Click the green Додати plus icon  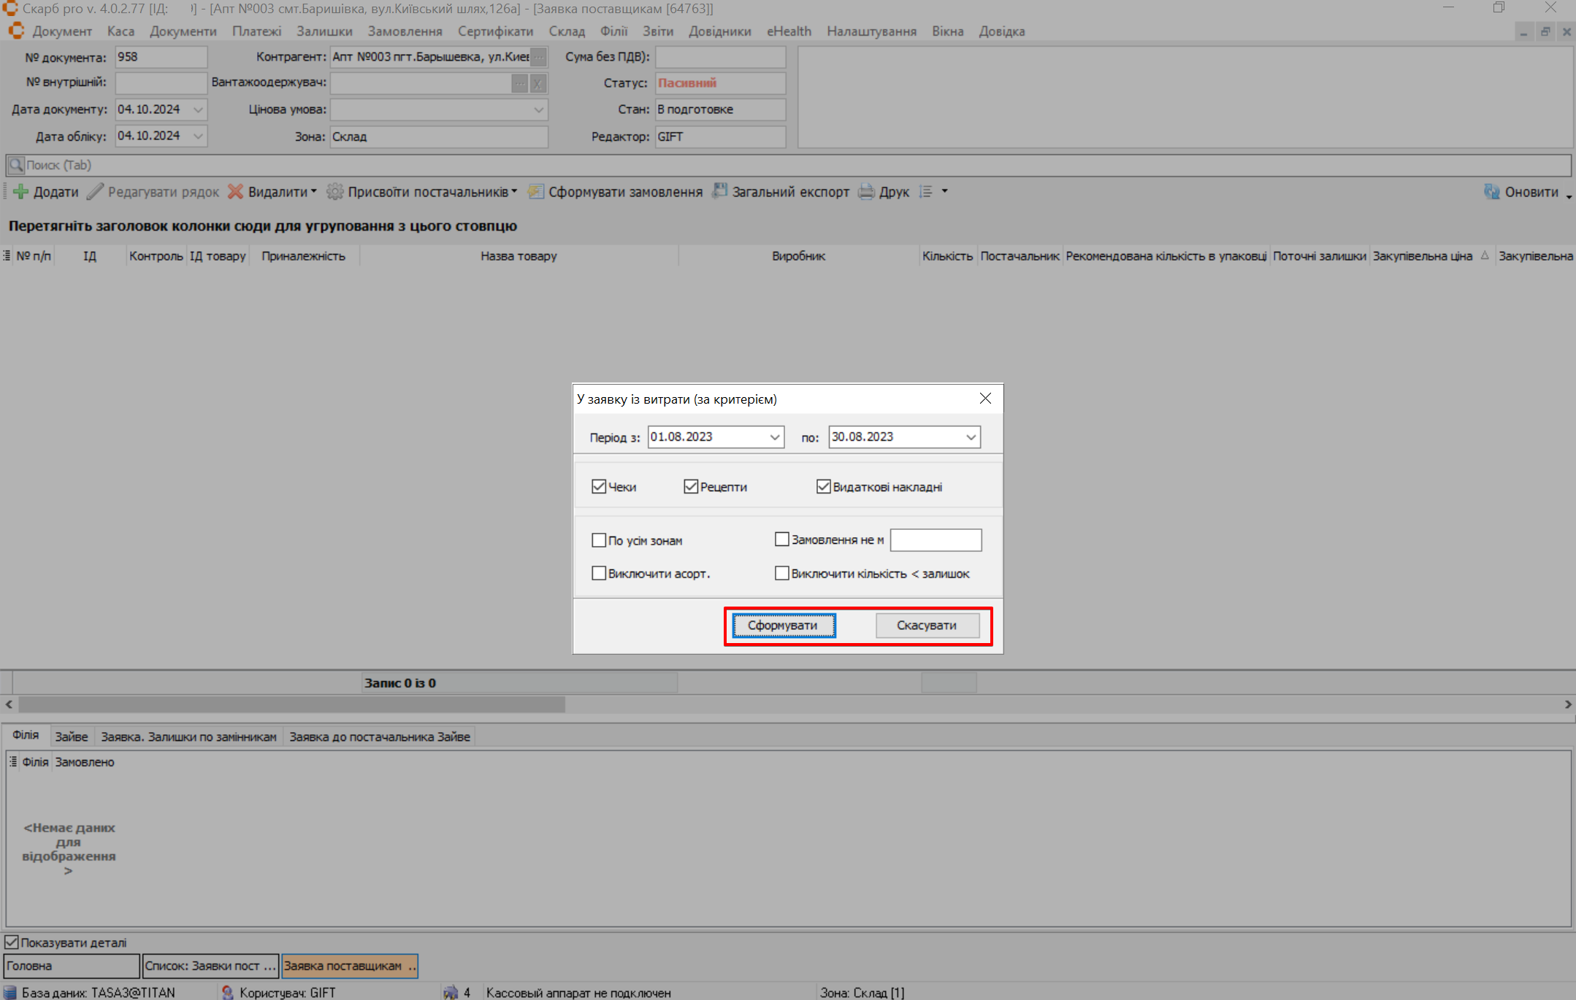click(x=20, y=192)
